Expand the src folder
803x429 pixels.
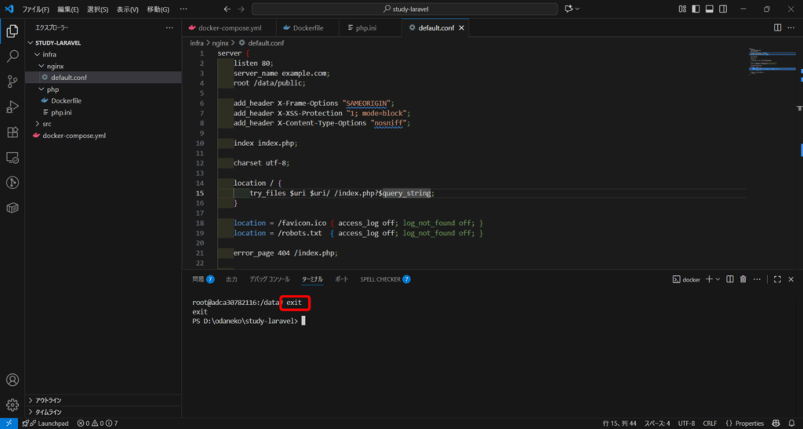coord(46,124)
